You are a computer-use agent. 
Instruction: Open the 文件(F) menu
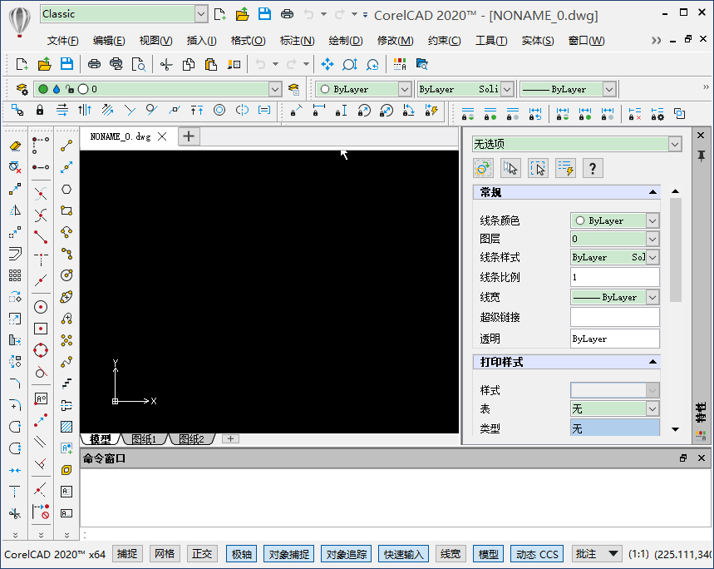63,41
